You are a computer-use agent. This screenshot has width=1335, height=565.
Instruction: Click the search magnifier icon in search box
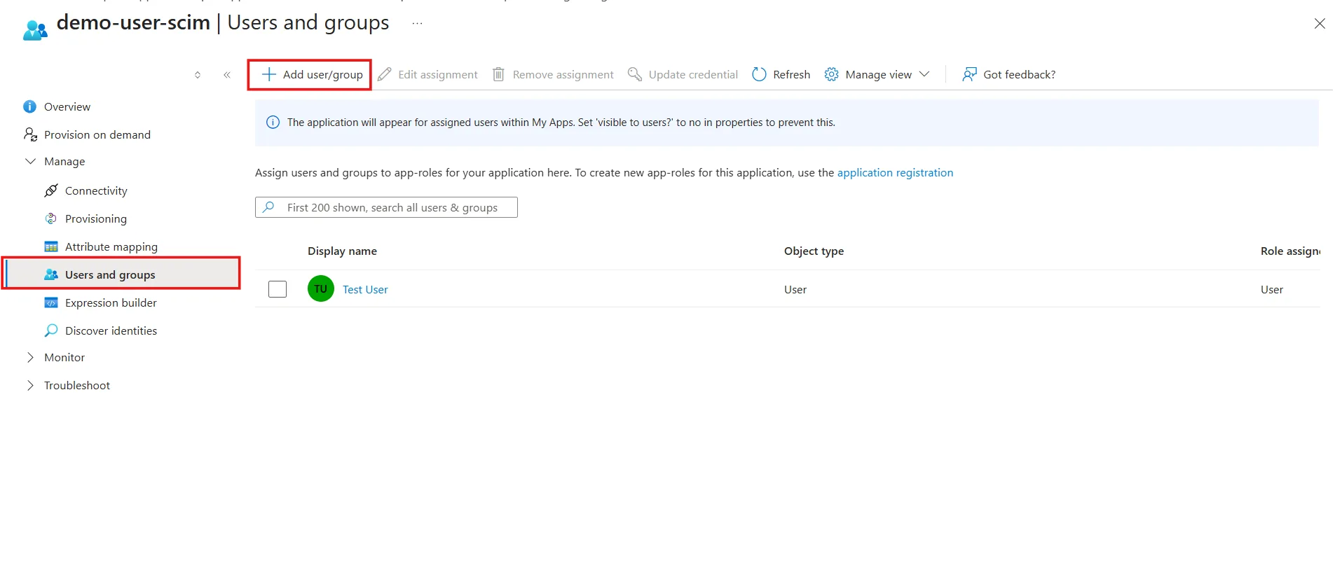click(268, 207)
